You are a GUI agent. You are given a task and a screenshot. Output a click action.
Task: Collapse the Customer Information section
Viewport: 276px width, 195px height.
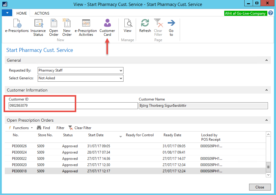266,90
